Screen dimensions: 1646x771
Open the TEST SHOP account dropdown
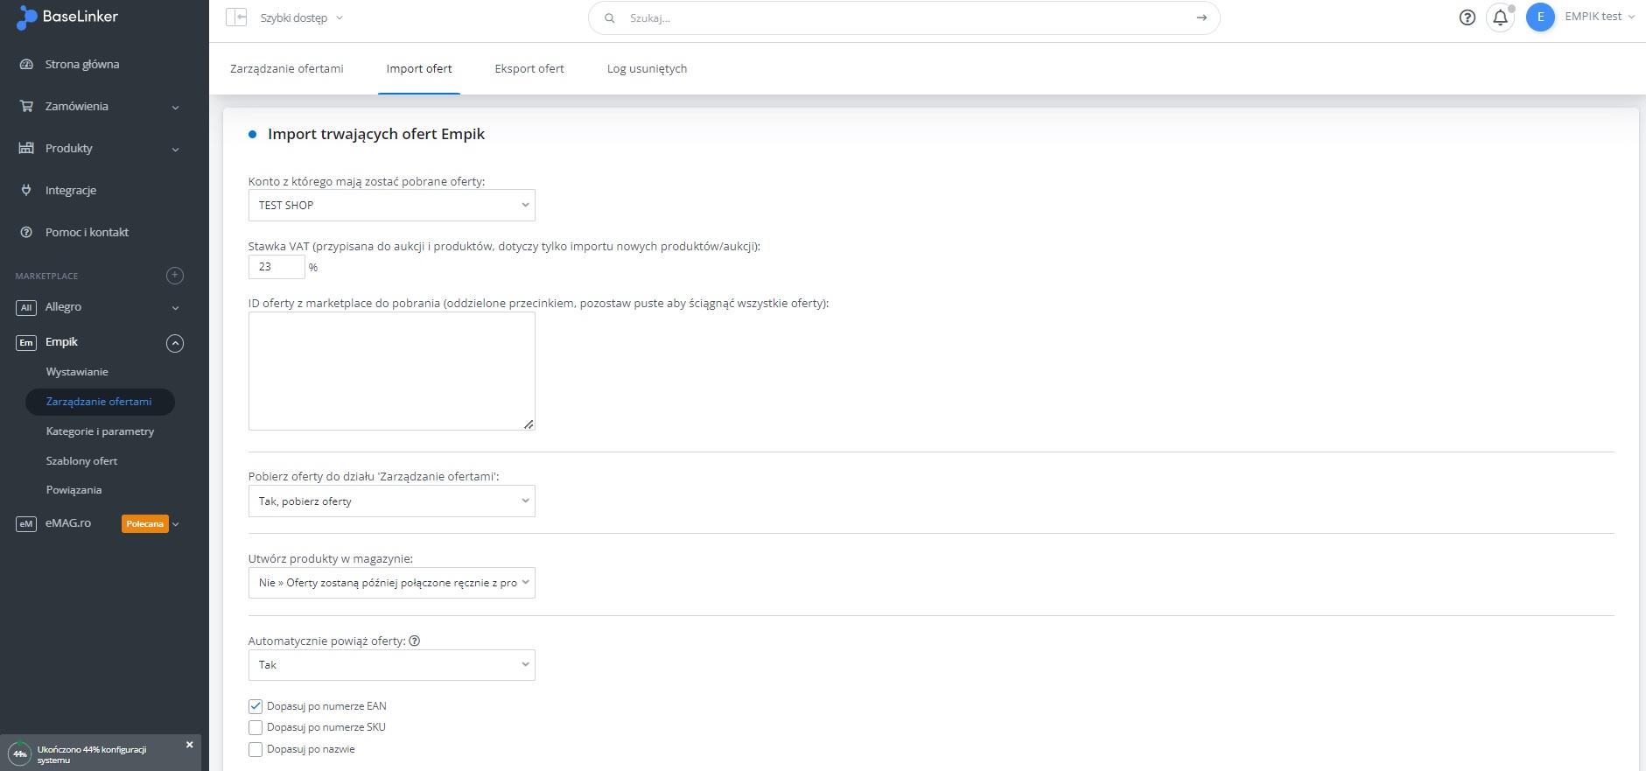(x=391, y=206)
